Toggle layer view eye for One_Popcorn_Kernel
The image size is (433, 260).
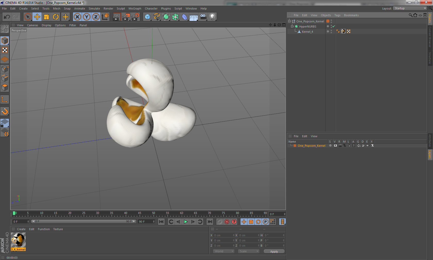335,145
